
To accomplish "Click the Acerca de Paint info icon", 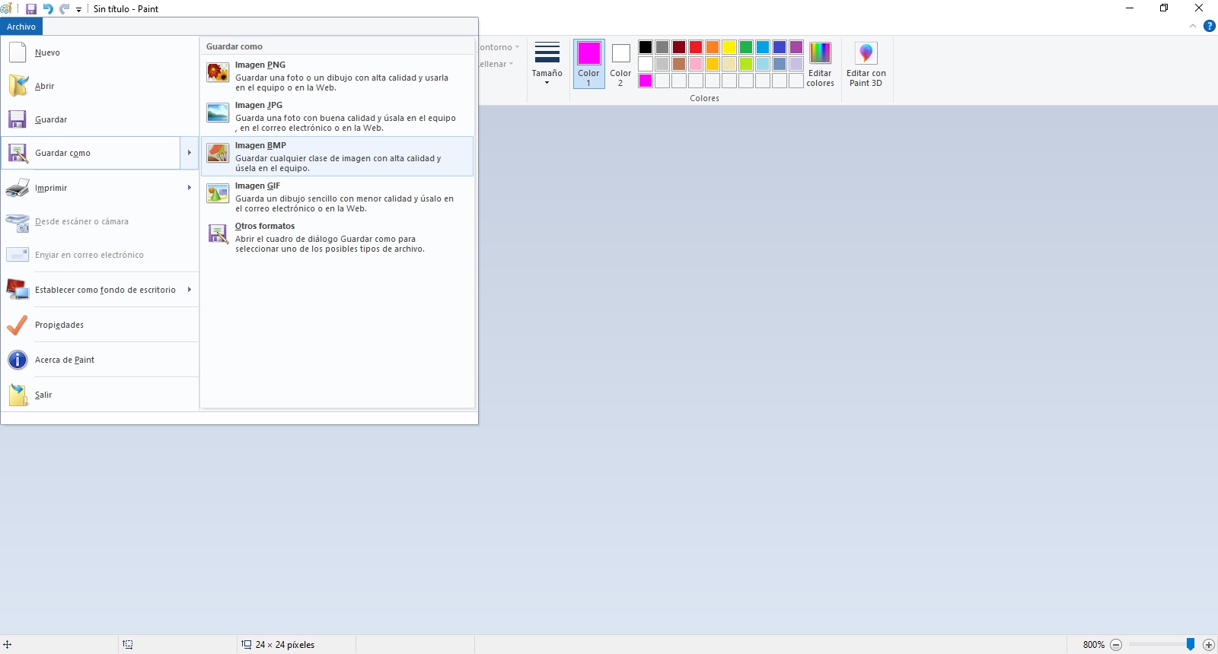I will (x=18, y=360).
